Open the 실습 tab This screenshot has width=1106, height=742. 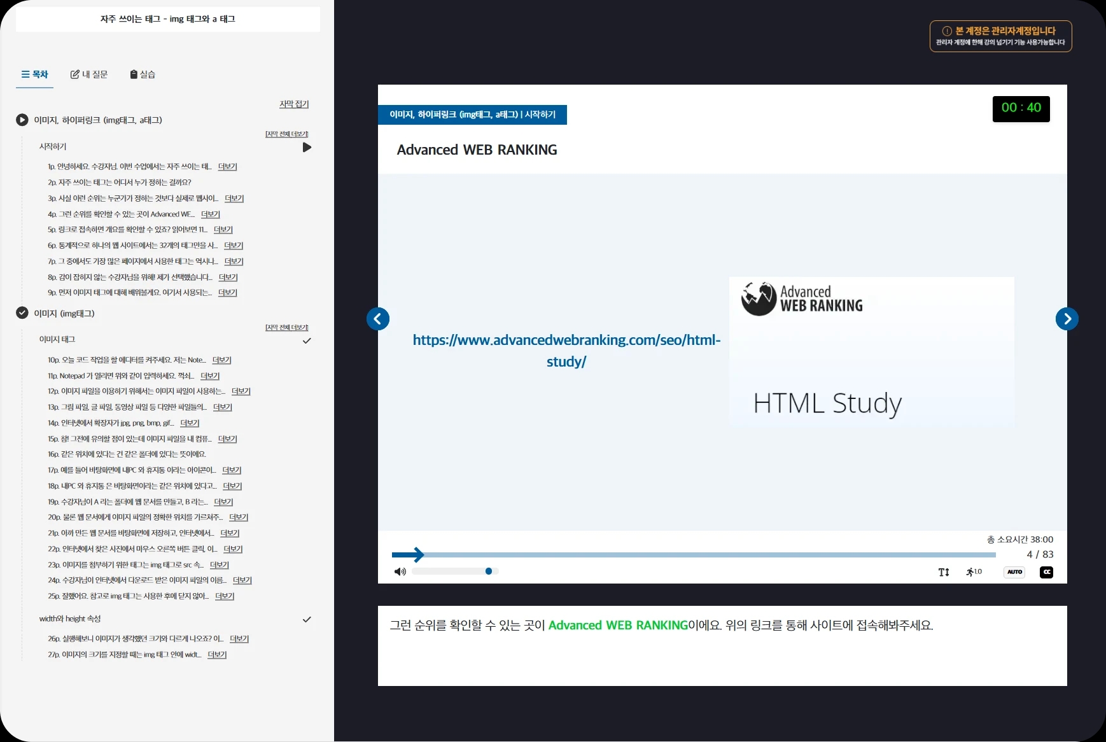tap(143, 74)
